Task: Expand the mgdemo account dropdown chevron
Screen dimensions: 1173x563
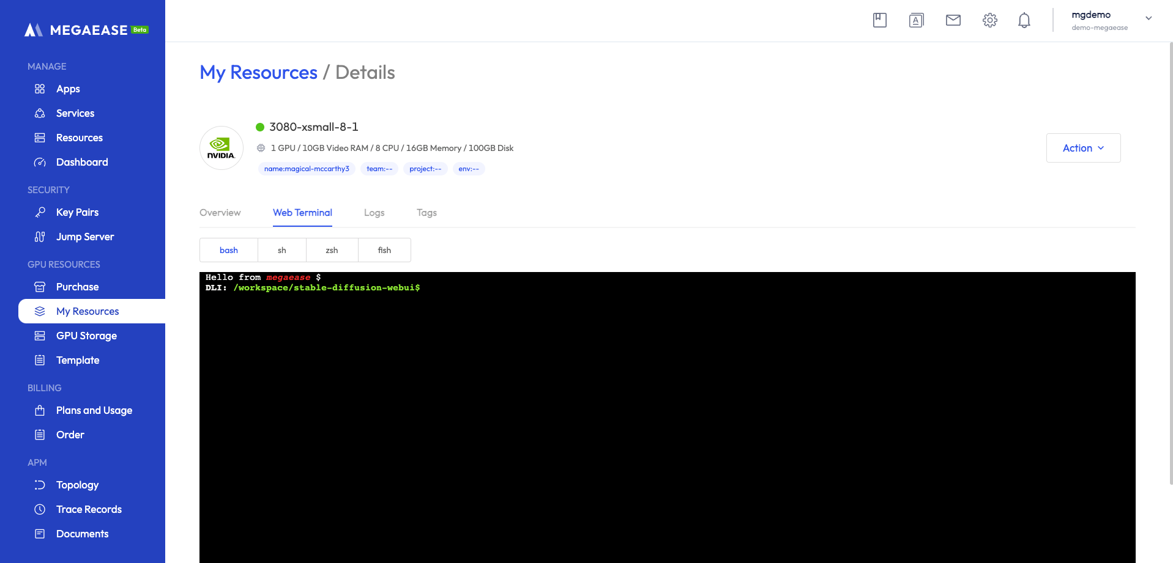Action: [x=1149, y=18]
